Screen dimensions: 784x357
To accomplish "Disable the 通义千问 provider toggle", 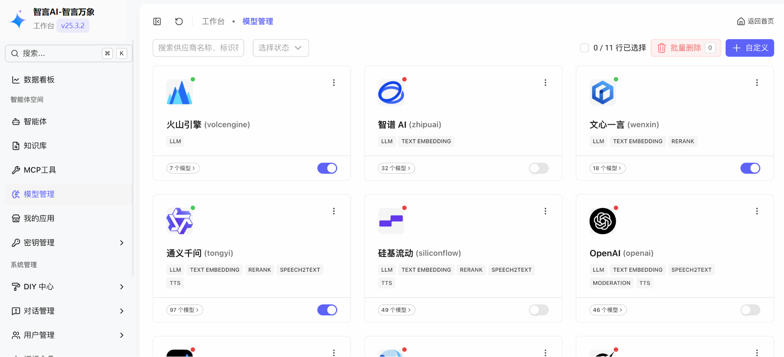I will click(x=327, y=310).
